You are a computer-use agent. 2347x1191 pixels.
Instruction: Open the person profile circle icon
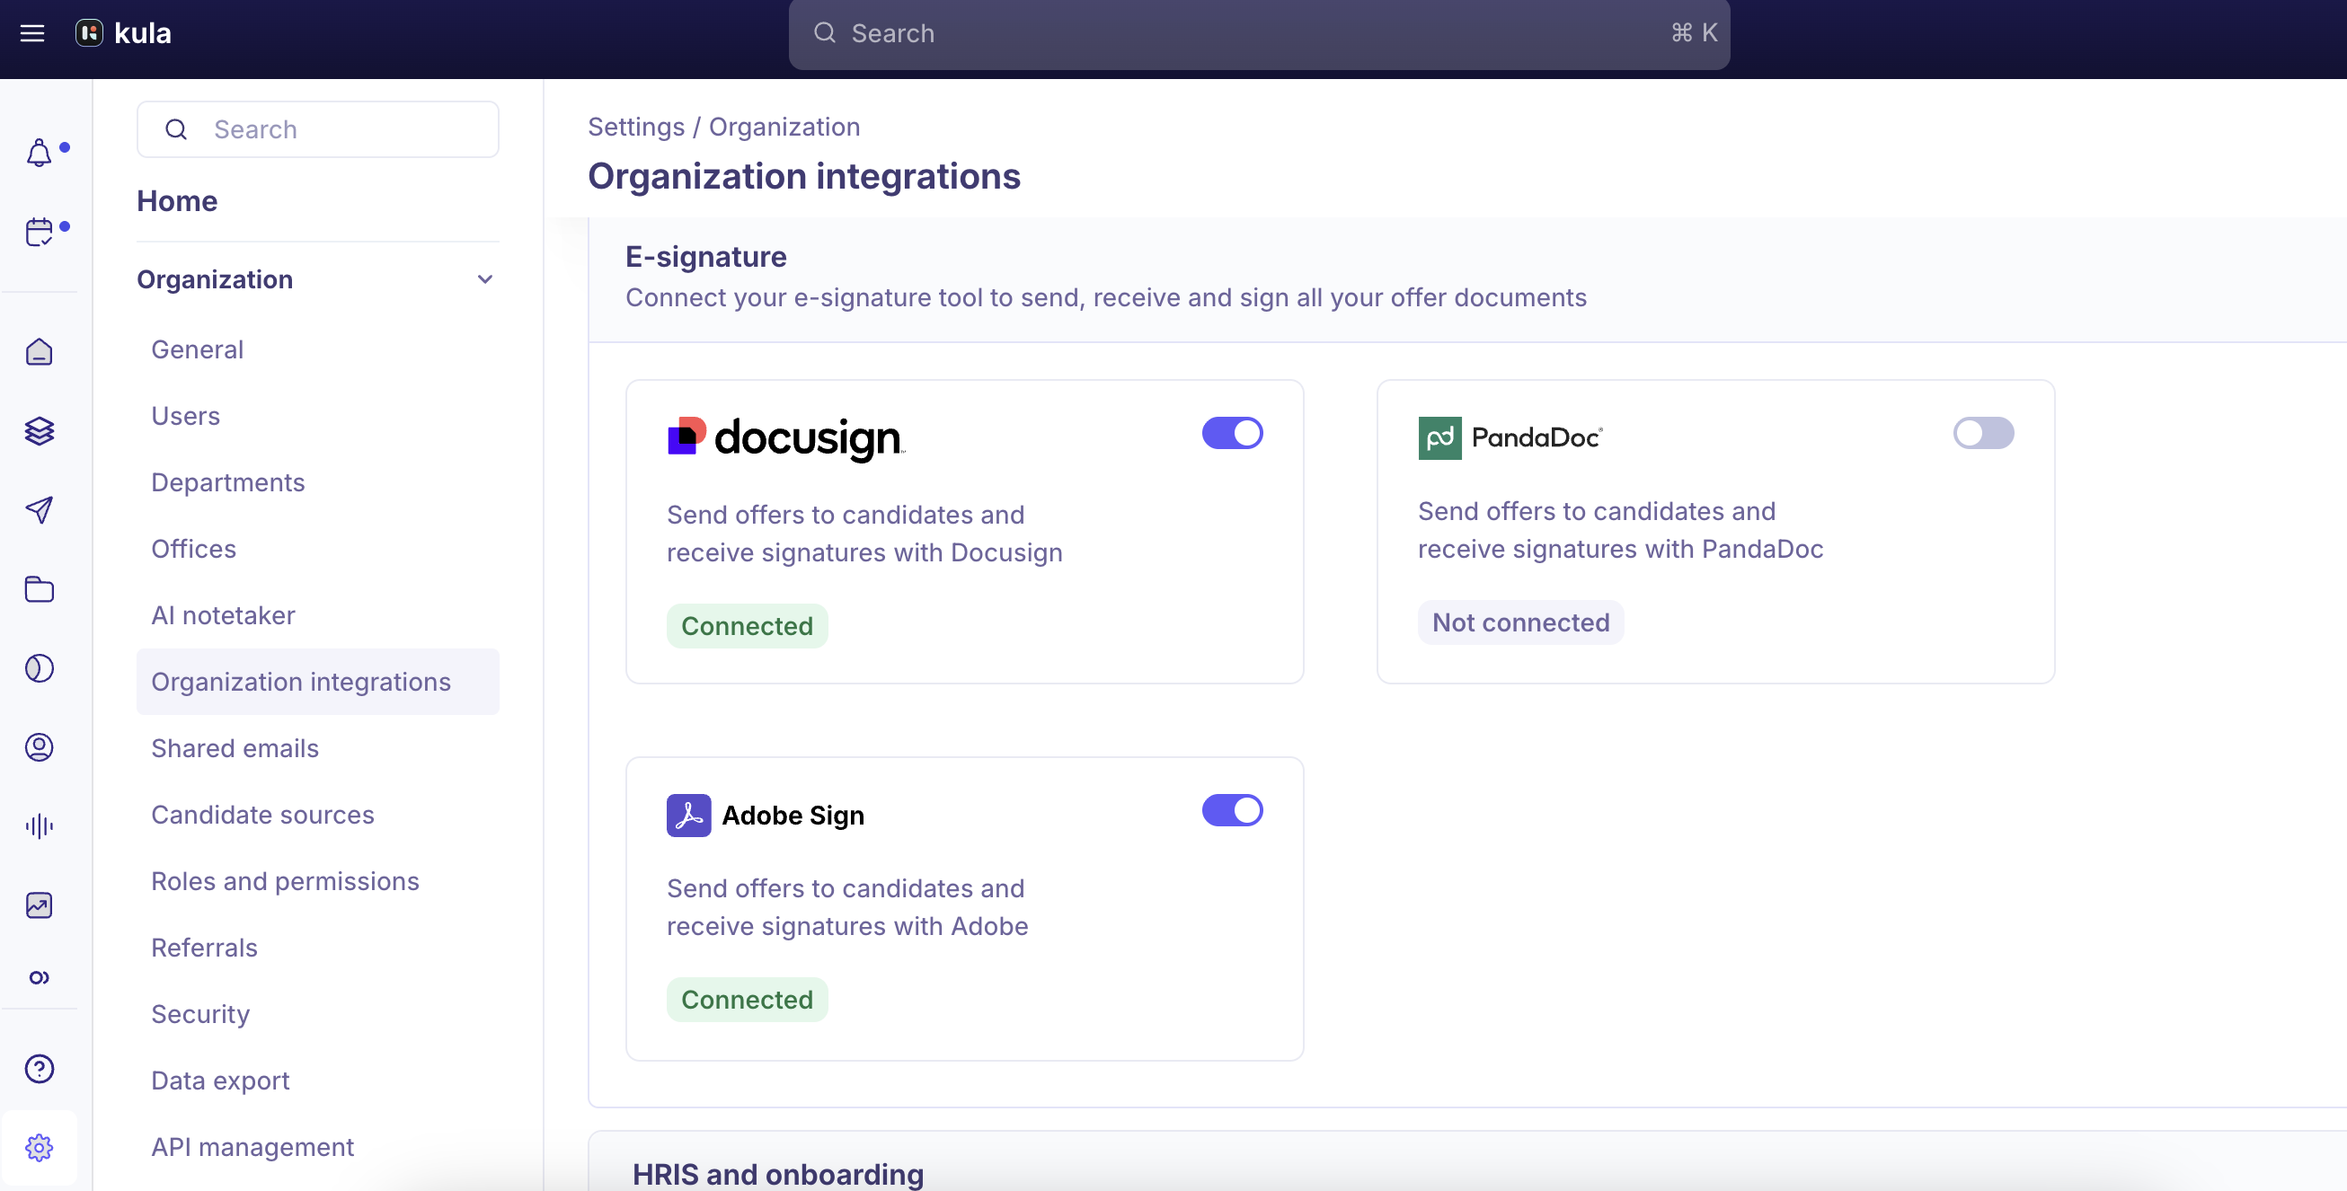pos(40,747)
